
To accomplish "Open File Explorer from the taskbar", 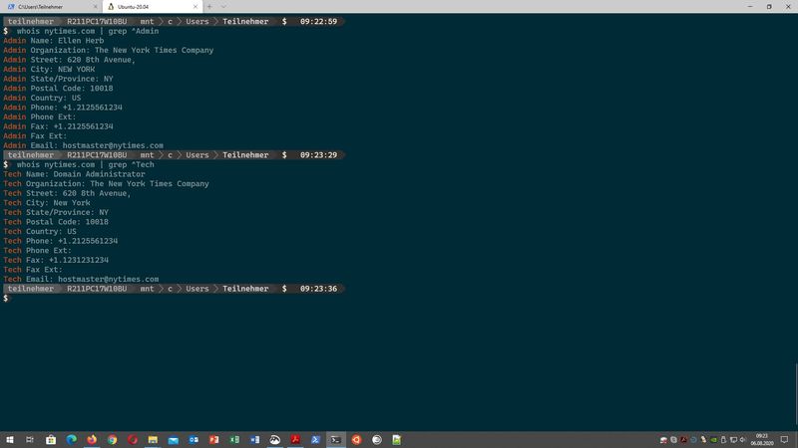I will pos(153,440).
